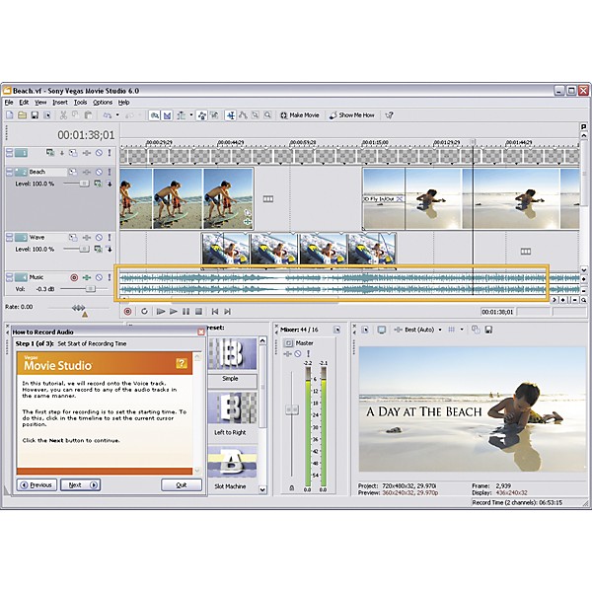Image resolution: width=592 pixels, height=592 pixels.
Task: Solo the Beach video track
Action: (110, 172)
